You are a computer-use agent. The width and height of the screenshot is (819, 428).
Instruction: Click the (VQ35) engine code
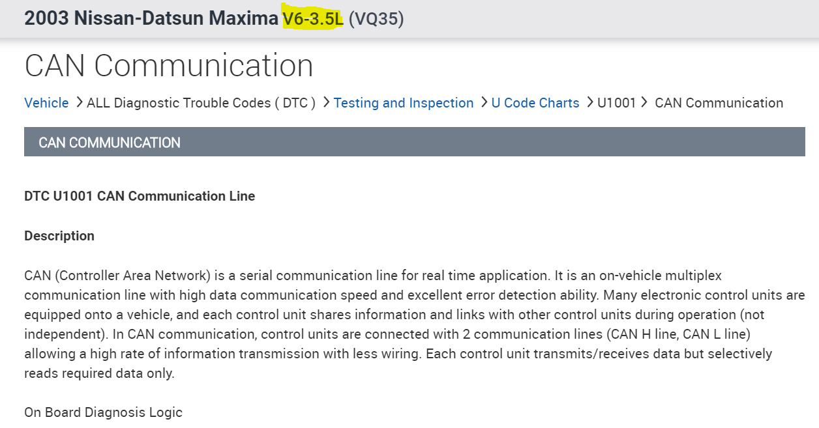coord(376,19)
